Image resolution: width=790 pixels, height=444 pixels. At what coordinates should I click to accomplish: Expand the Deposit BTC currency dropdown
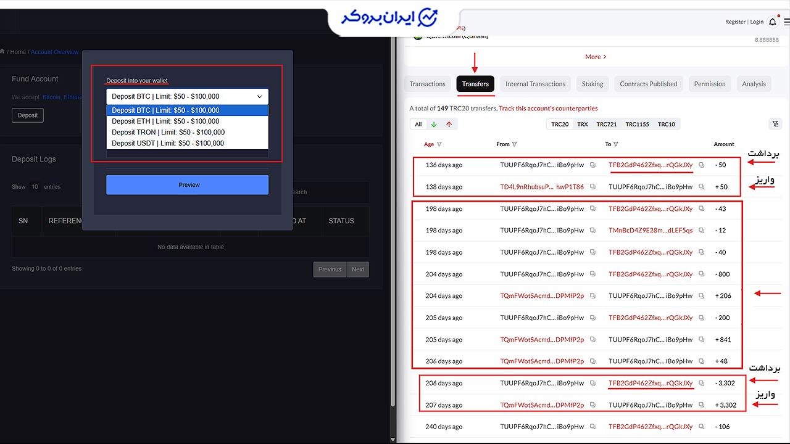(188, 96)
